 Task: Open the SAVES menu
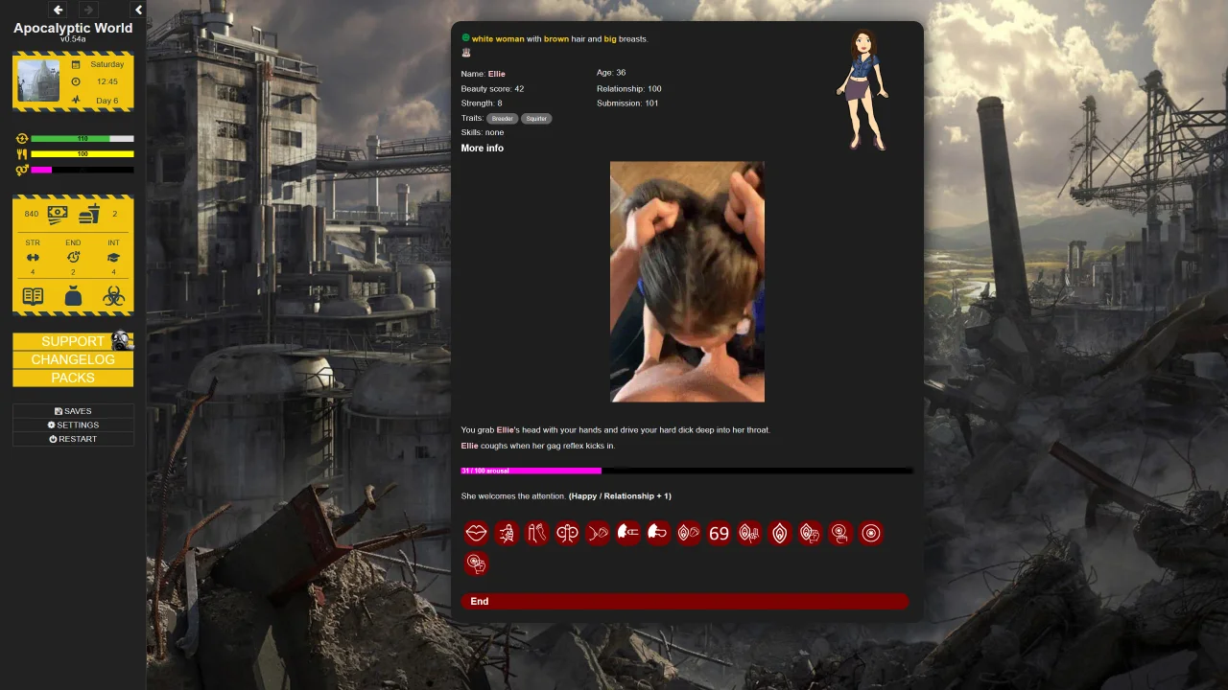click(x=73, y=411)
